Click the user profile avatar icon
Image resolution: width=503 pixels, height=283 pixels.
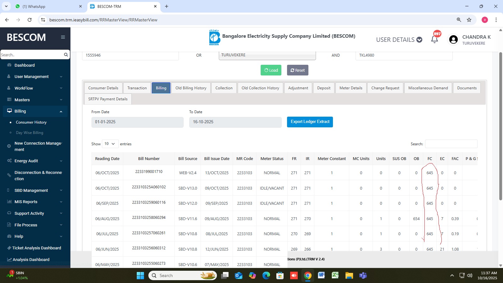453,40
